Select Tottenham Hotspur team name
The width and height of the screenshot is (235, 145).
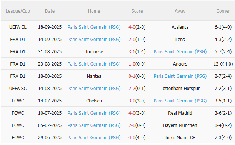180,88
